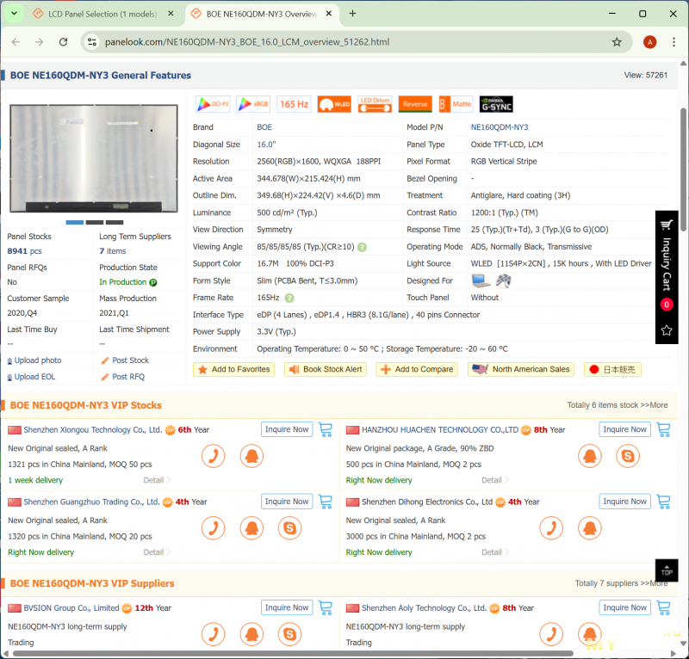This screenshot has width=689, height=659.
Task: Click the QQ bell icon for Shenzhen Xiongou Technology
Action: pyautogui.click(x=251, y=456)
